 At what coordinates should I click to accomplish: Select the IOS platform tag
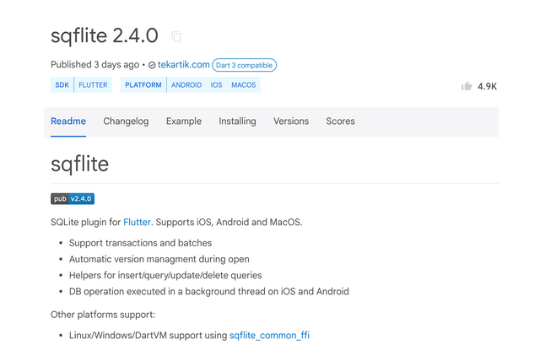click(x=217, y=85)
